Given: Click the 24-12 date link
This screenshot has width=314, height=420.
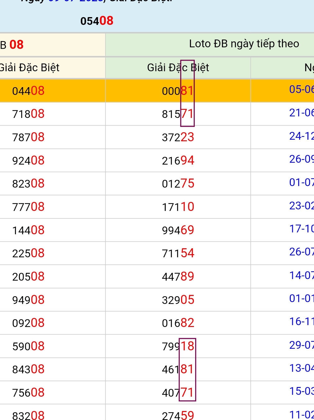Looking at the screenshot, I should pyautogui.click(x=301, y=136).
